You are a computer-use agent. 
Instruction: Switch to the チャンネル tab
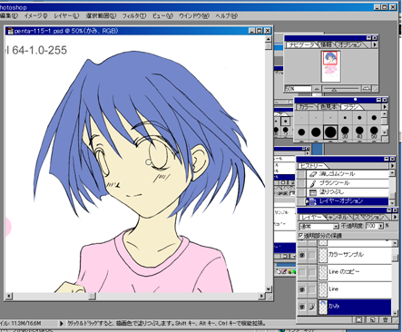(338, 217)
